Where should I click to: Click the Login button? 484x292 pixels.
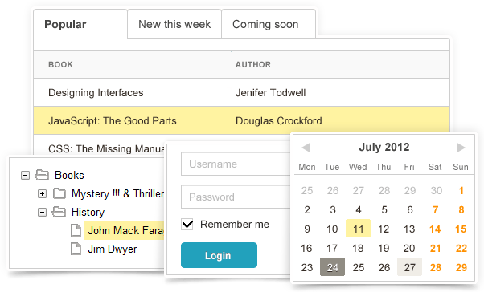coord(219,255)
